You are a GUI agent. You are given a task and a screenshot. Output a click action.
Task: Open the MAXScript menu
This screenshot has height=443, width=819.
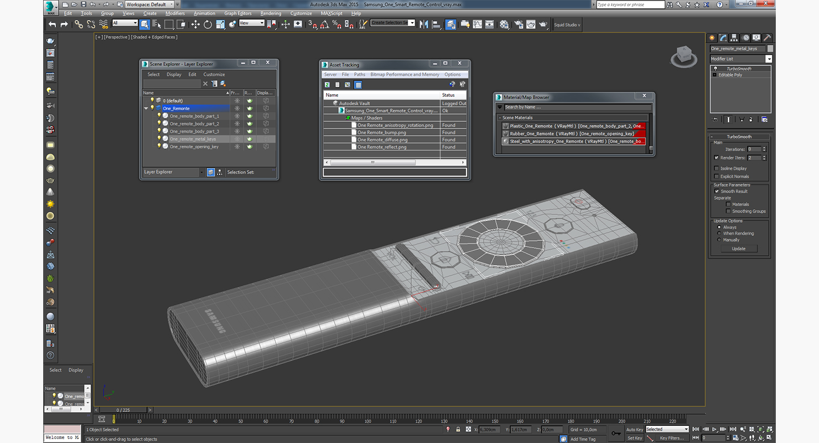coord(331,13)
